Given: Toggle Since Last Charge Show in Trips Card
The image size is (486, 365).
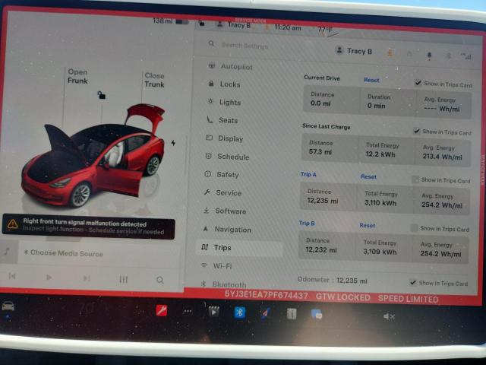Looking at the screenshot, I should click(417, 131).
